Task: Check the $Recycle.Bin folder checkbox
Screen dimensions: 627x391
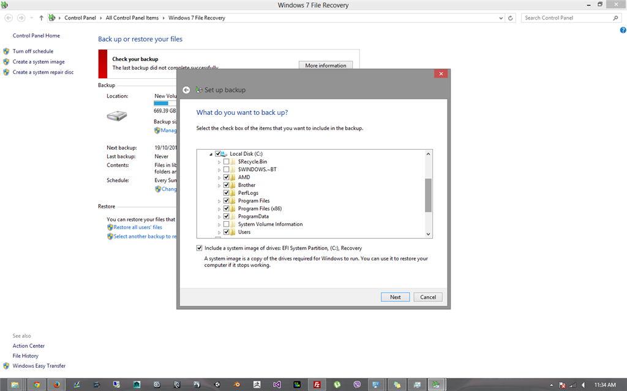Action: tap(227, 161)
